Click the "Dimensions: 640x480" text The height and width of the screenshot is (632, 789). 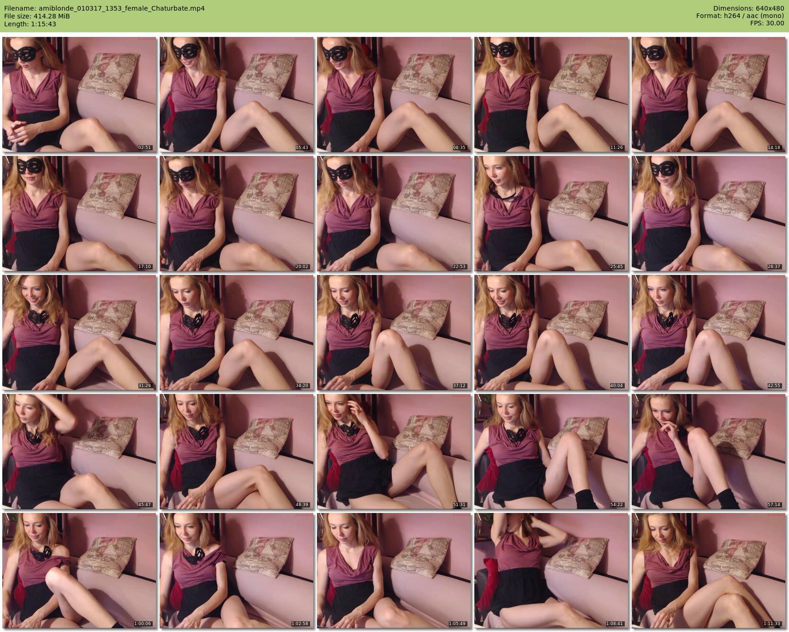[748, 8]
